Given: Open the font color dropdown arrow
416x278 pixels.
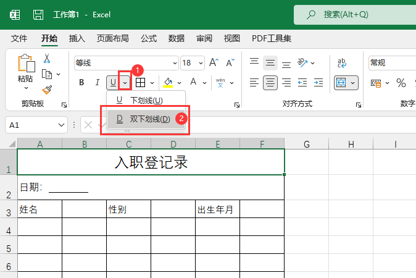Looking at the screenshot, I should pyautogui.click(x=204, y=83).
